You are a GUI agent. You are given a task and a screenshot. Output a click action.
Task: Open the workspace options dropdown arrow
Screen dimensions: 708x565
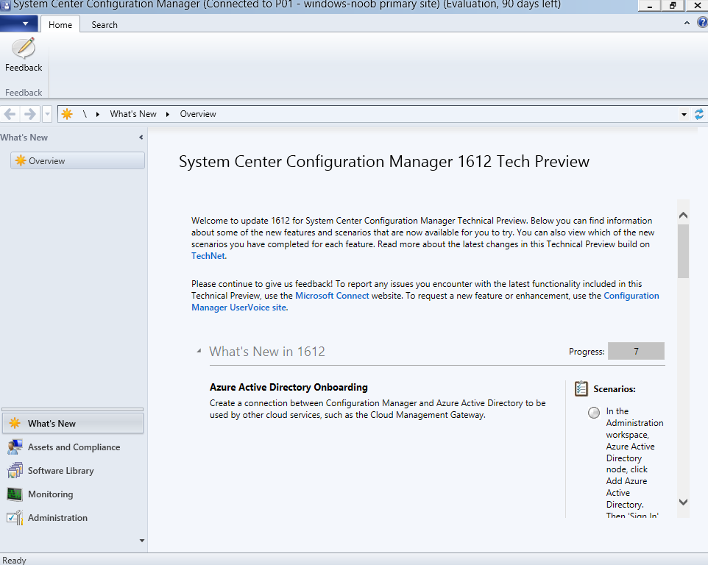click(142, 540)
